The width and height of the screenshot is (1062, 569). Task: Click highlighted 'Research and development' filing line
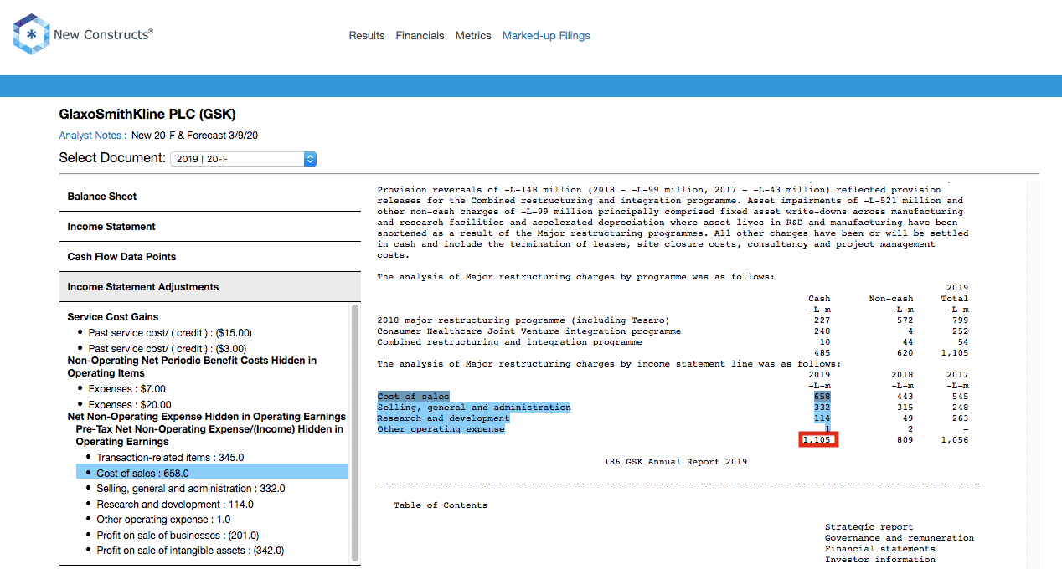pyautogui.click(x=443, y=418)
